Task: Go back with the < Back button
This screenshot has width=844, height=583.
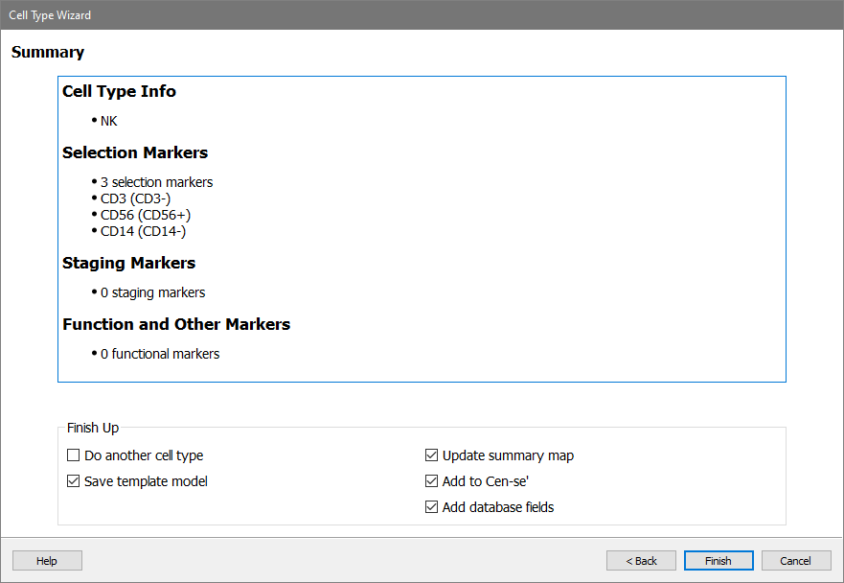Action: [641, 561]
